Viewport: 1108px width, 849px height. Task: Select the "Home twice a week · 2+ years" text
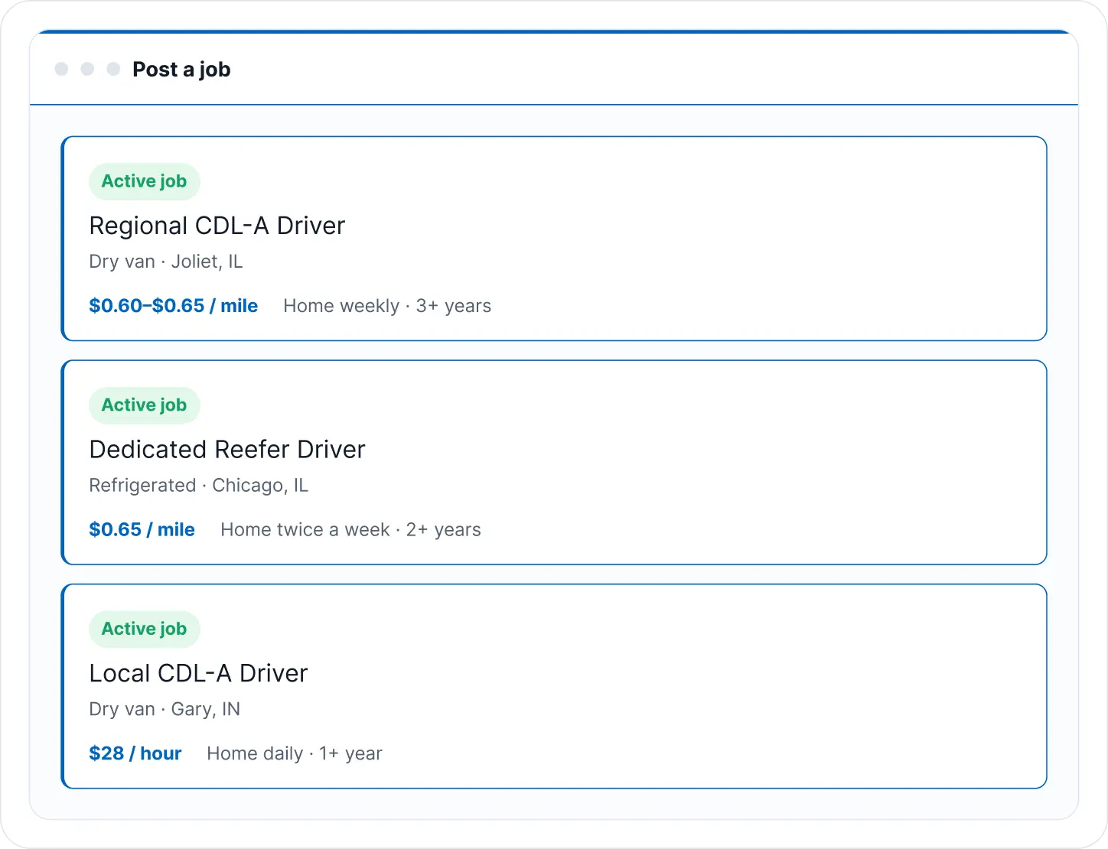[x=351, y=530]
